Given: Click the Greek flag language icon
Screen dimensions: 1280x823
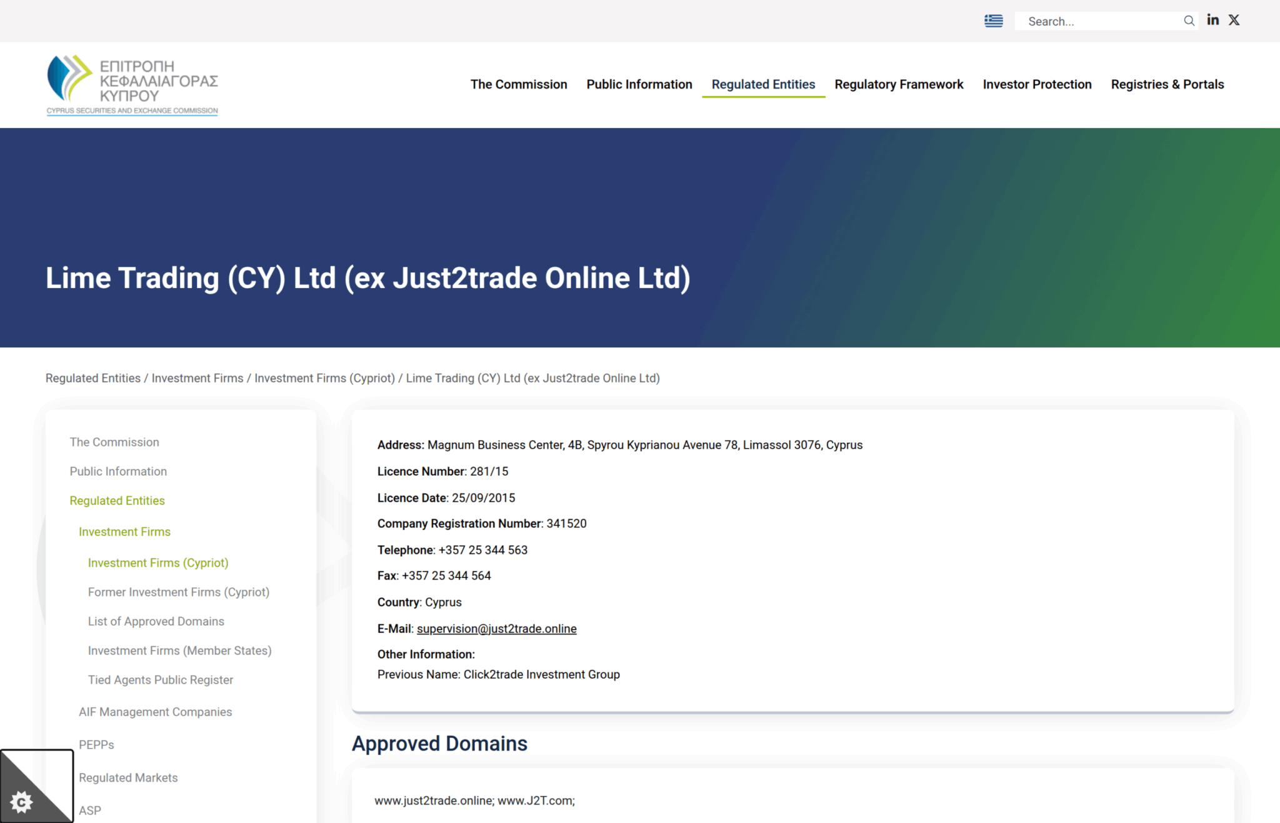Looking at the screenshot, I should 993,21.
